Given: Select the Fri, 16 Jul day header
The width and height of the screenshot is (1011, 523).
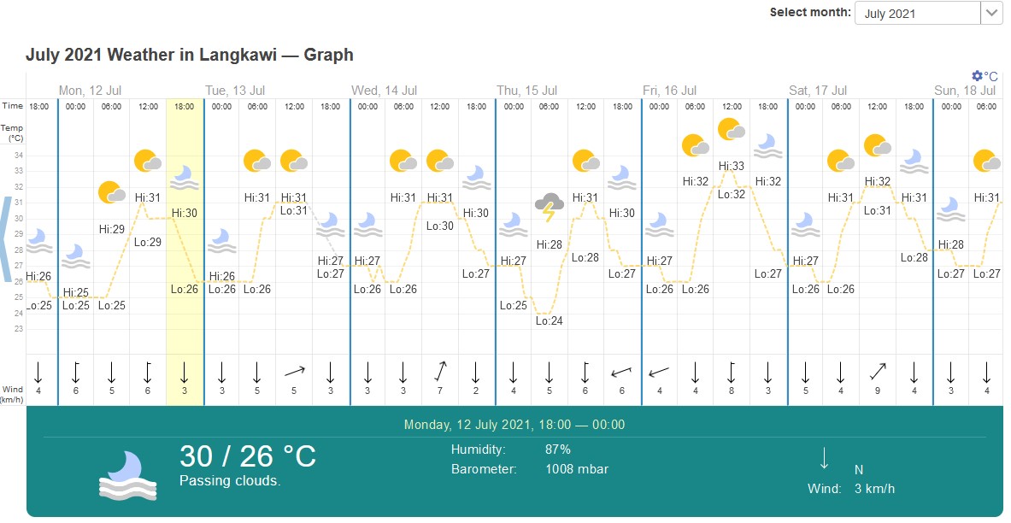Looking at the screenshot, I should (x=669, y=91).
